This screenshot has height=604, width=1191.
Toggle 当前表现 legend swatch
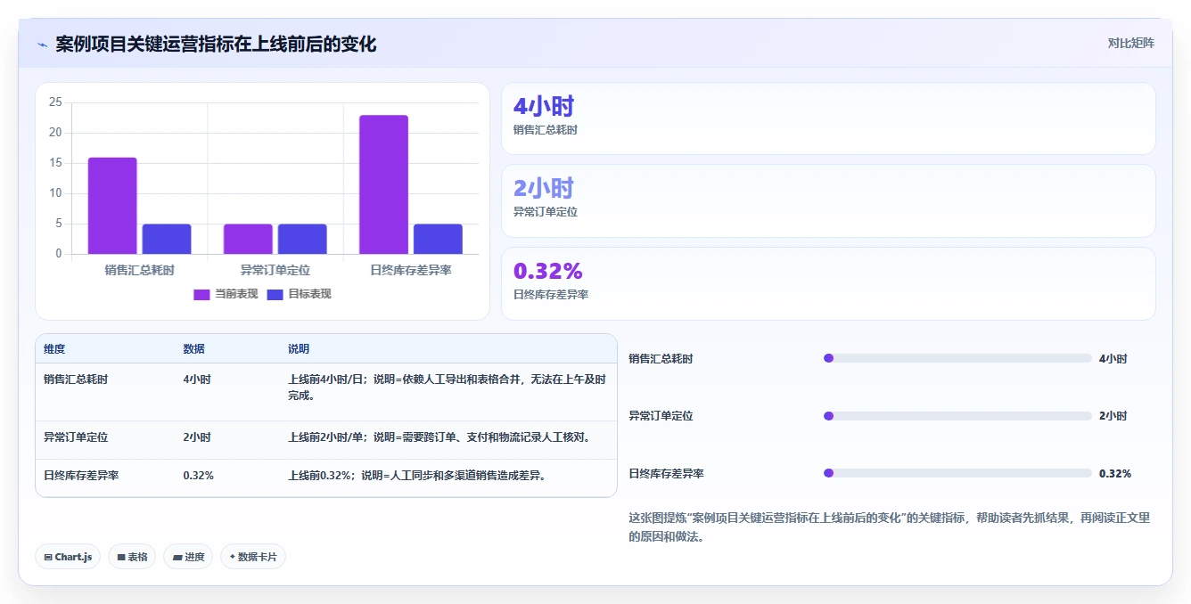pyautogui.click(x=201, y=294)
